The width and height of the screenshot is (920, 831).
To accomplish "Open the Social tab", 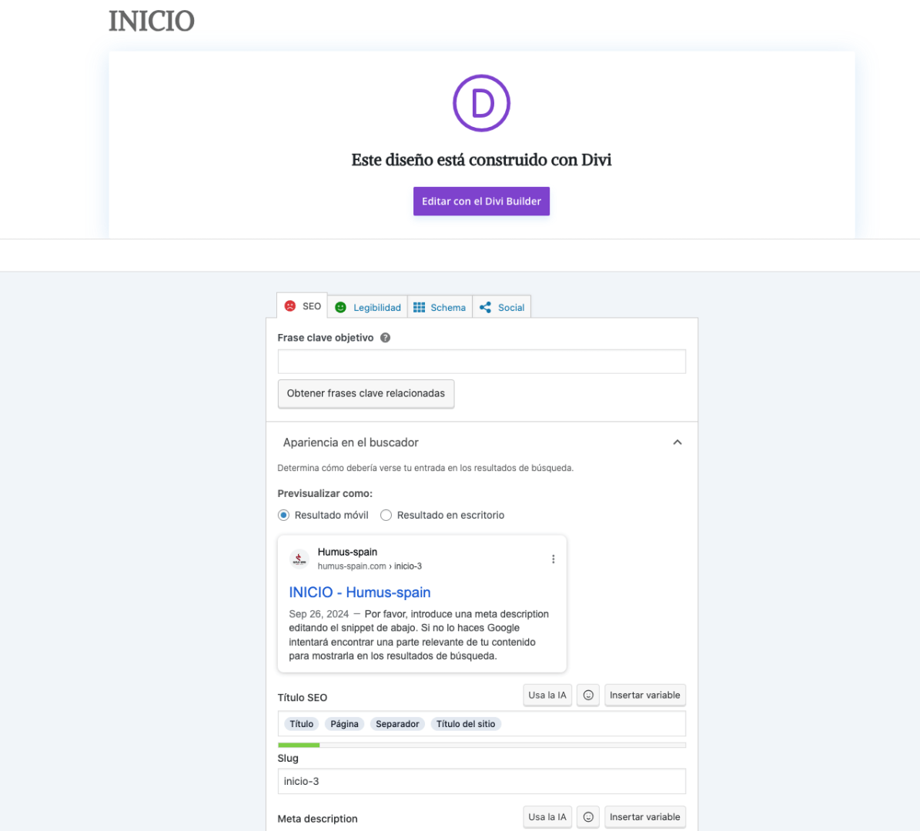I will tap(502, 307).
